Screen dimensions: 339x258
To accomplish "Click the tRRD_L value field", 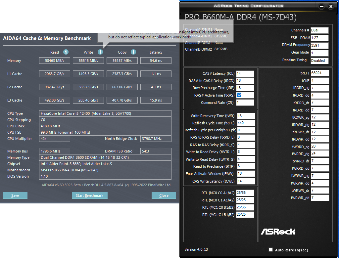I will coord(246,138).
